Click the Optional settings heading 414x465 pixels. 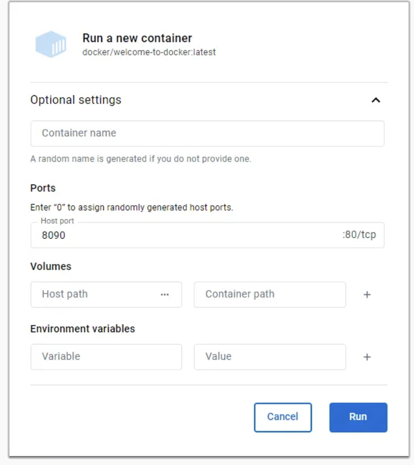[76, 100]
